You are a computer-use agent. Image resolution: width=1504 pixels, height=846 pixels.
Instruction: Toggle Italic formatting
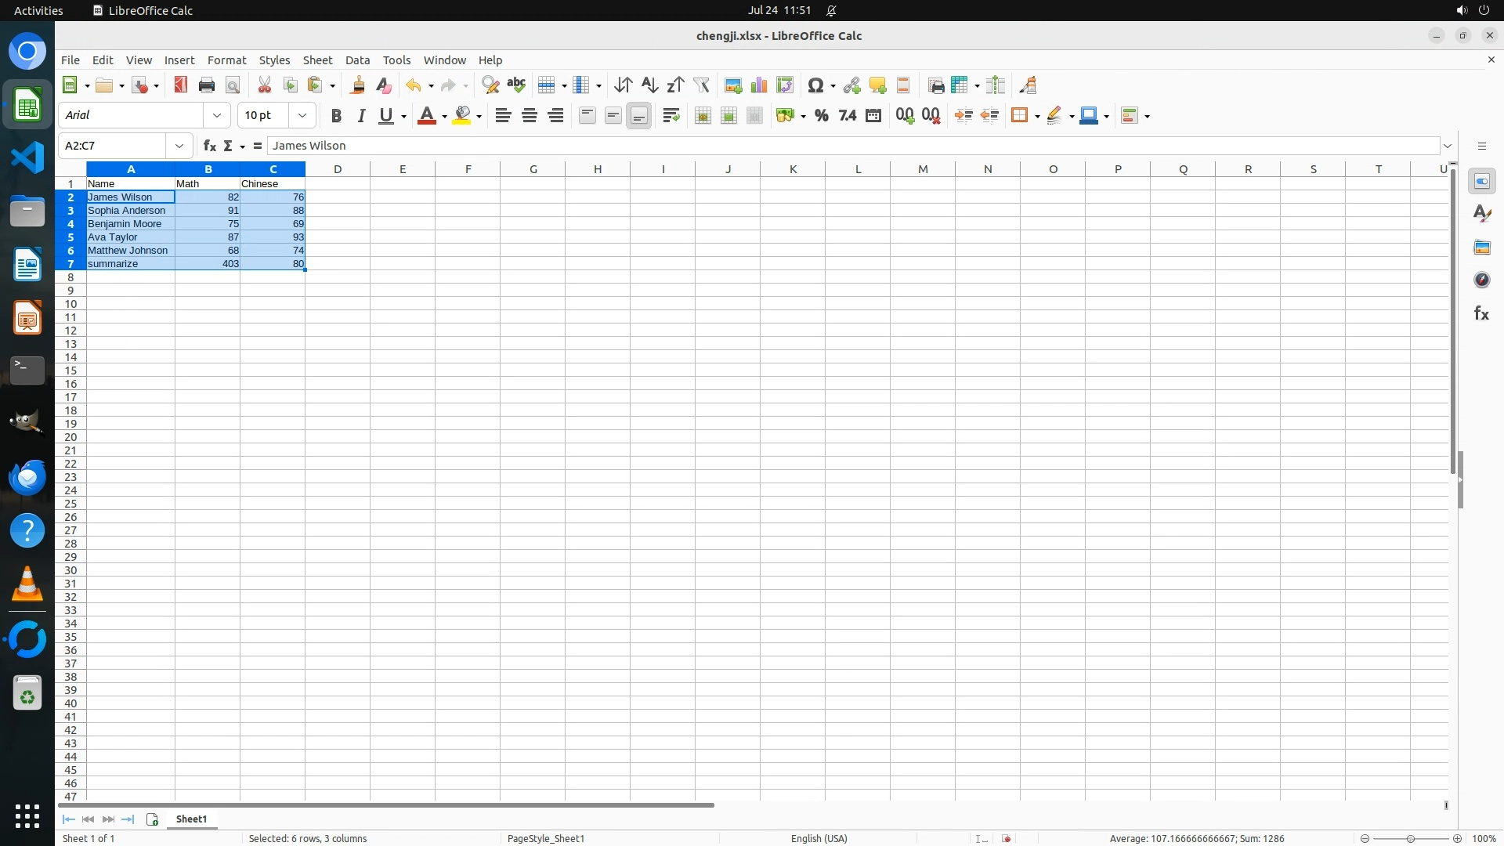pos(361,116)
